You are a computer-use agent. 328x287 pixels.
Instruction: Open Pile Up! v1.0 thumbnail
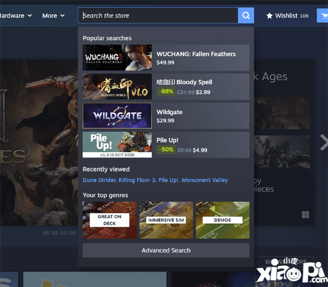(117, 145)
